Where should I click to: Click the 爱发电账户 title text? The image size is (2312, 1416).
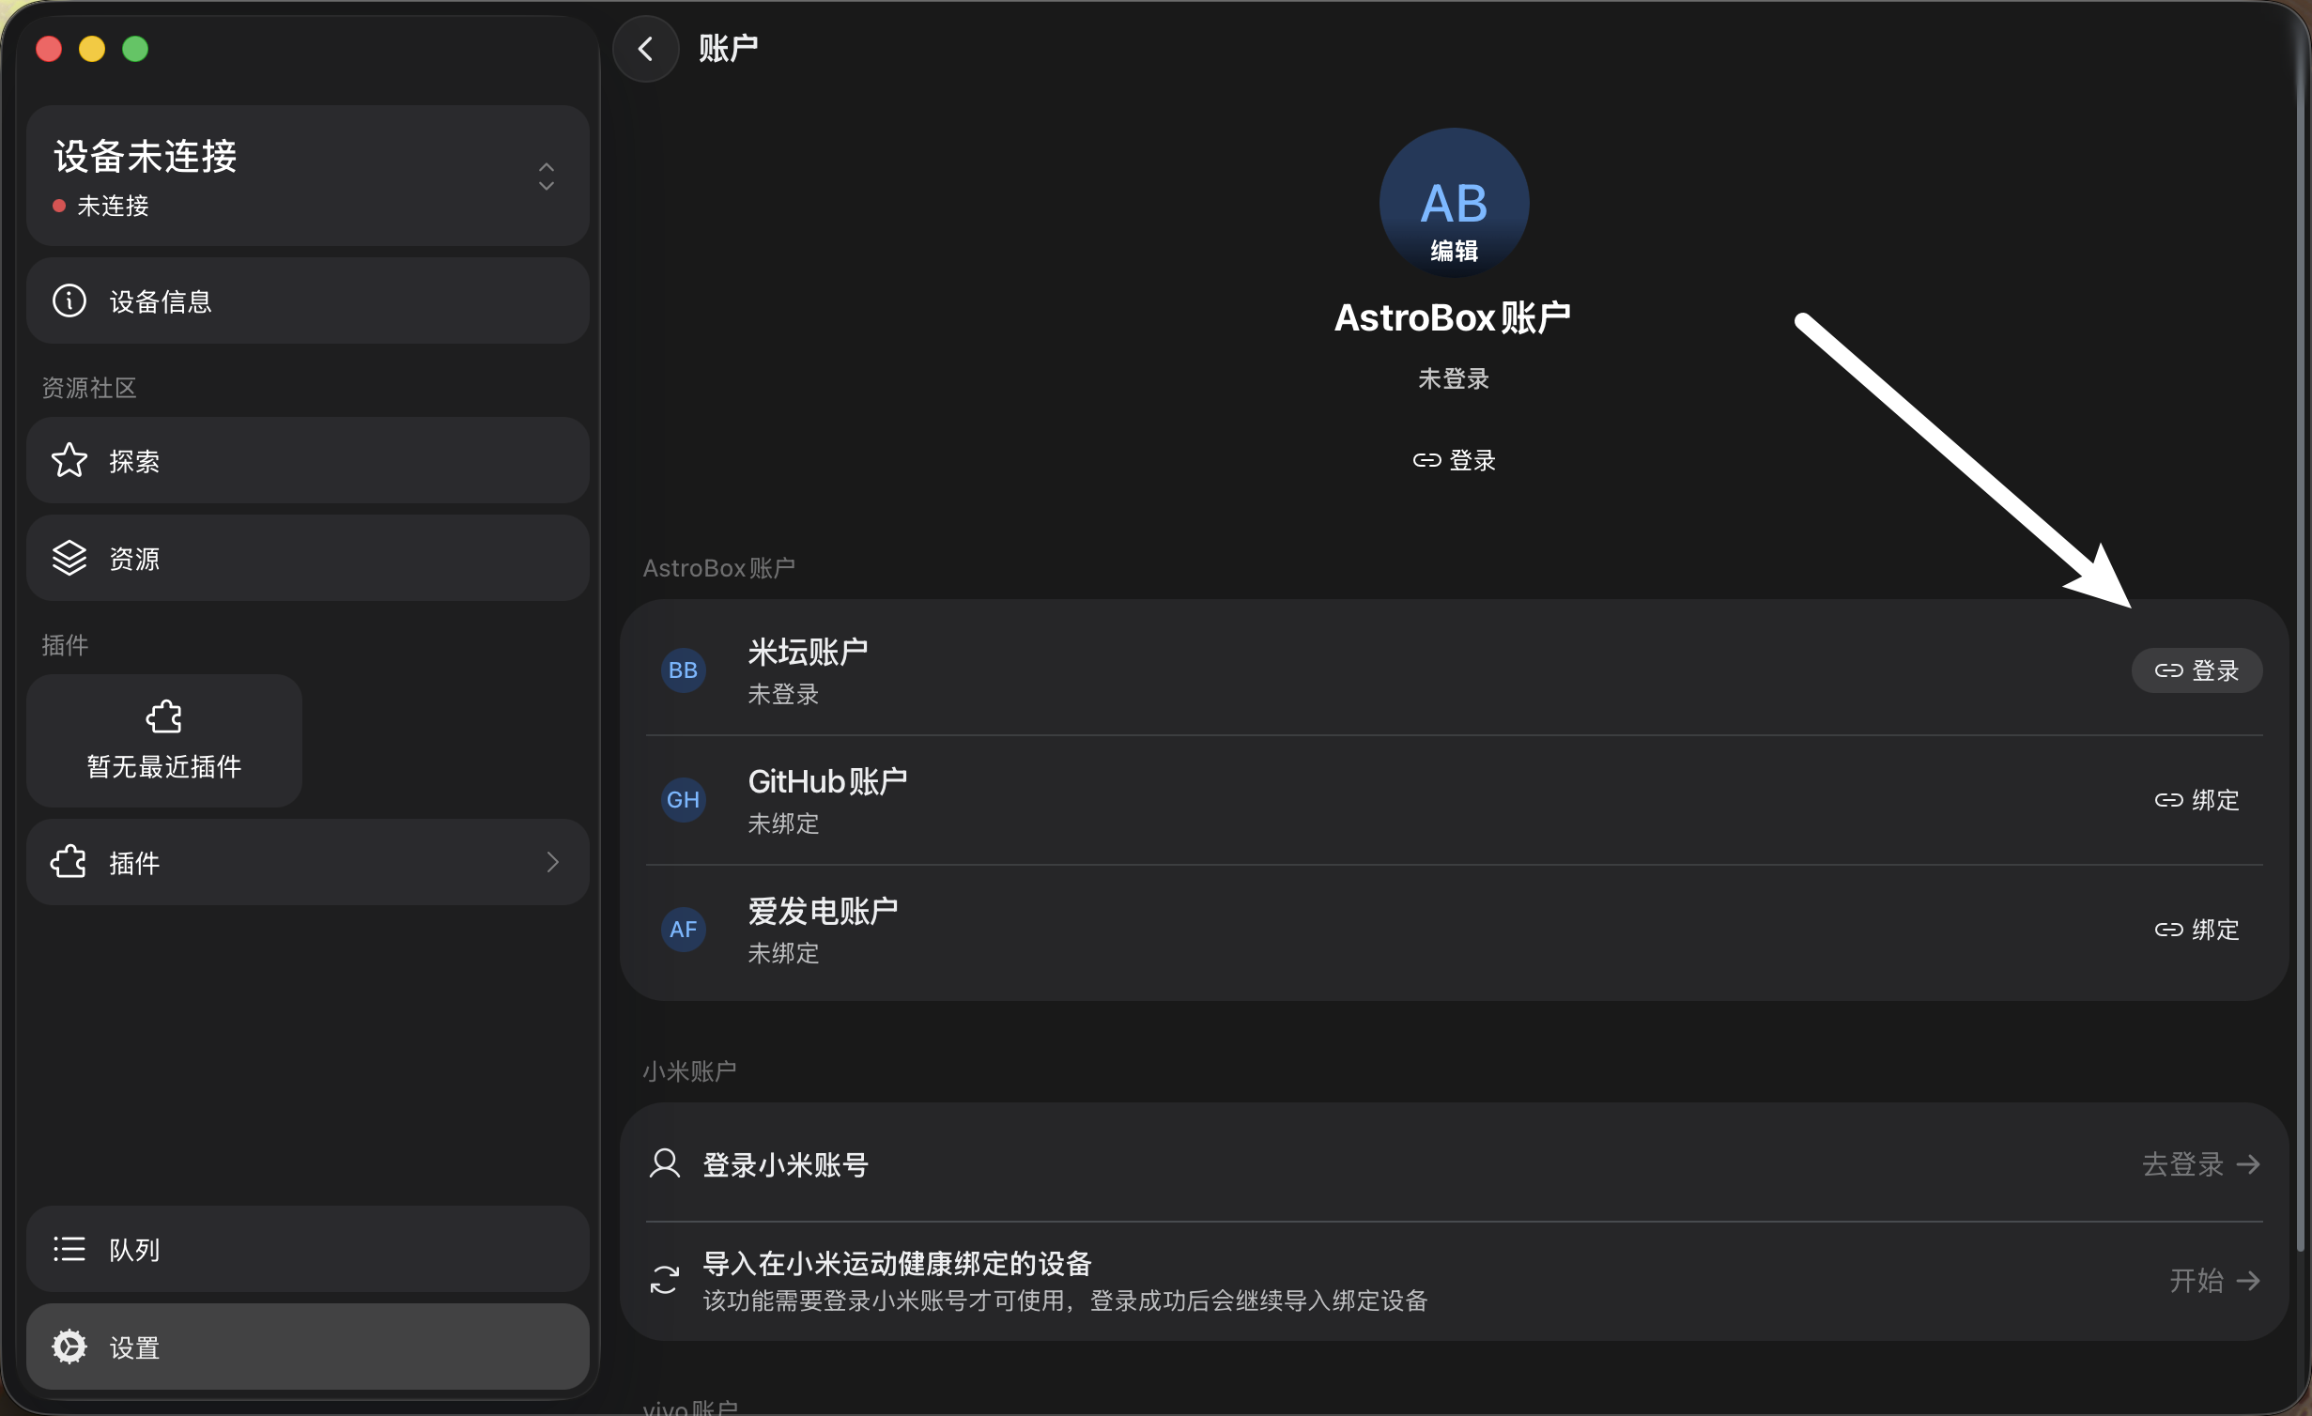click(x=823, y=911)
